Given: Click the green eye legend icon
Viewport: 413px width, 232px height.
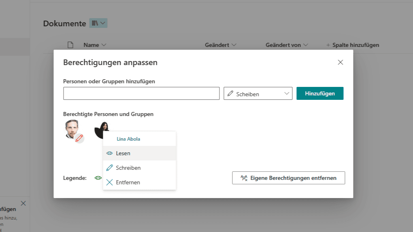Looking at the screenshot, I should [x=98, y=178].
